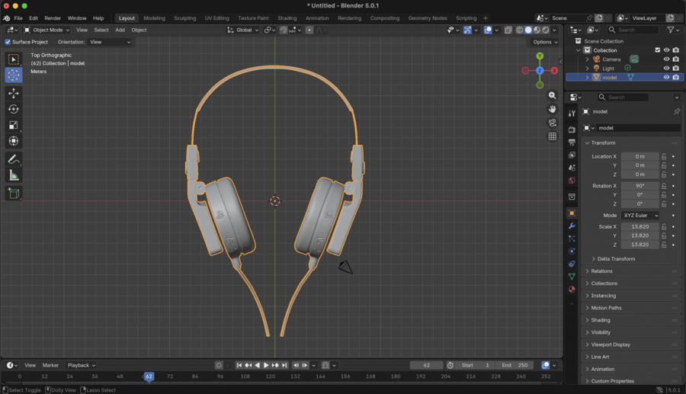Choose the Measure tool

14,175
